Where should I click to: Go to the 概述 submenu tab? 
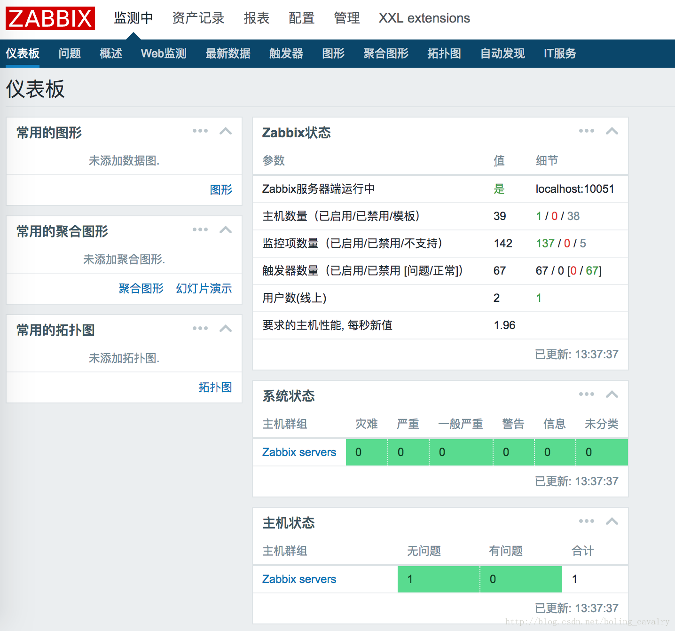pos(111,53)
